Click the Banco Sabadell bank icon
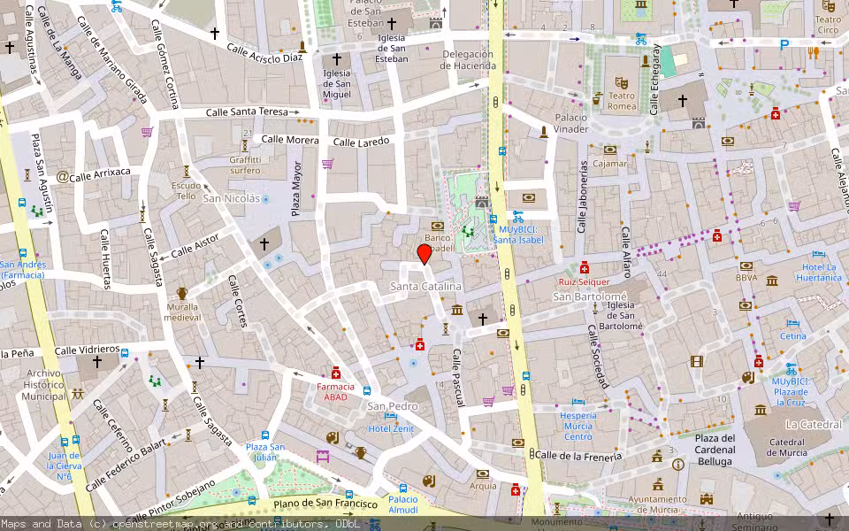Image resolution: width=849 pixels, height=531 pixels. pos(438,226)
